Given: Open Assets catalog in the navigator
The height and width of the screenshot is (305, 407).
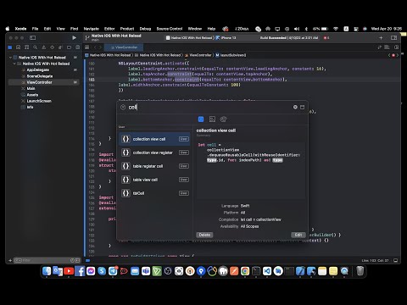Looking at the screenshot, I should tap(32, 95).
